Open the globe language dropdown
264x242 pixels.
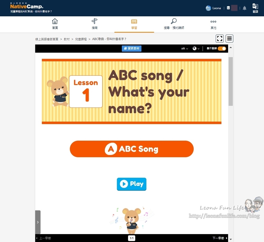click(x=196, y=49)
